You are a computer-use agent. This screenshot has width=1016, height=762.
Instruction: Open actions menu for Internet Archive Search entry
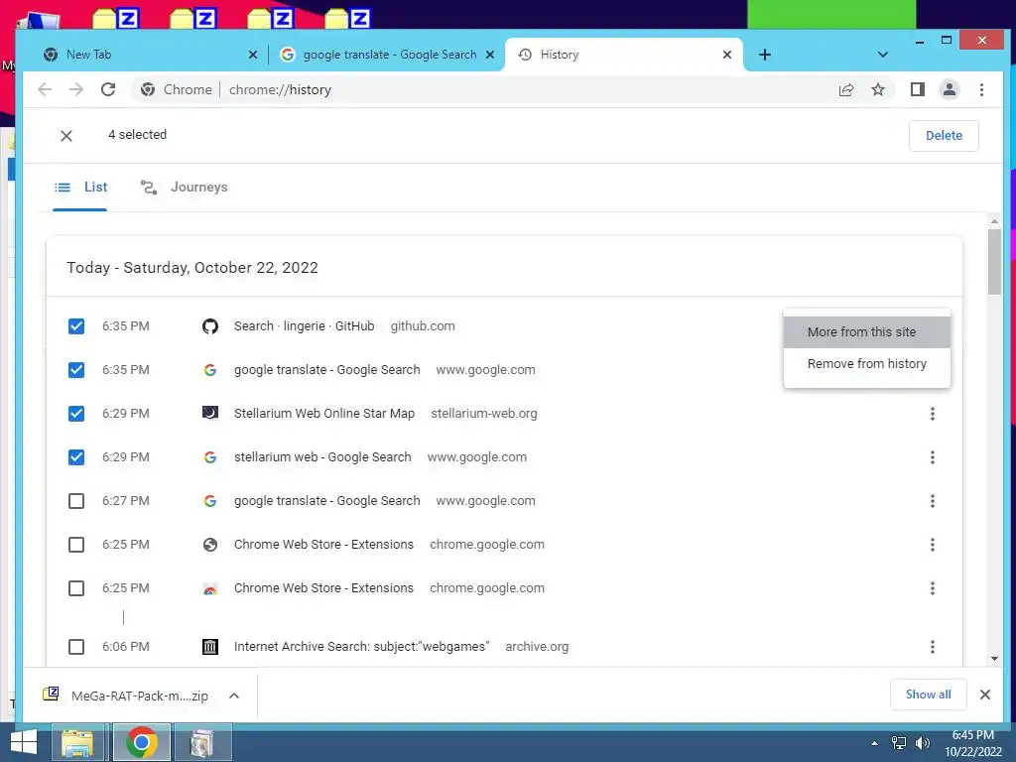tap(933, 647)
